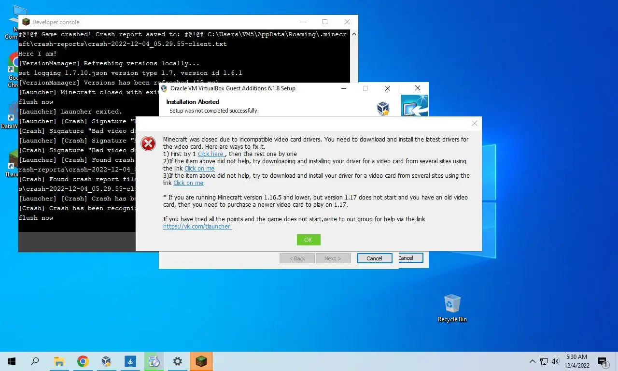Select the 'Here I am!' console line
The width and height of the screenshot is (618, 371).
(38, 54)
